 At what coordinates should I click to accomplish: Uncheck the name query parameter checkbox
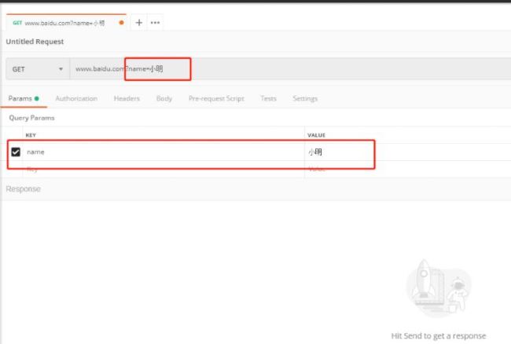[x=16, y=152]
